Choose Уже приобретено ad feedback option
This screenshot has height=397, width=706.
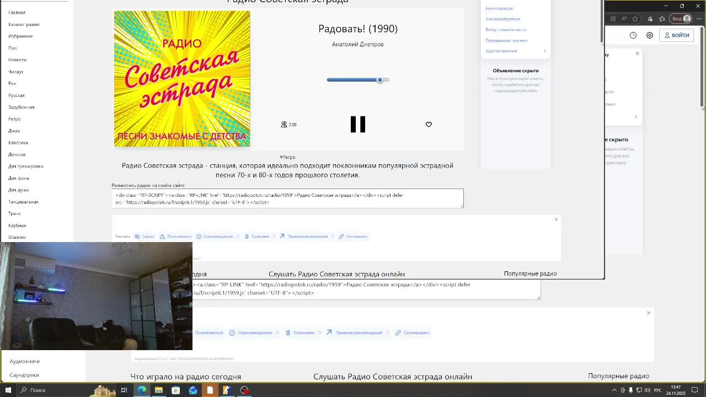502,19
